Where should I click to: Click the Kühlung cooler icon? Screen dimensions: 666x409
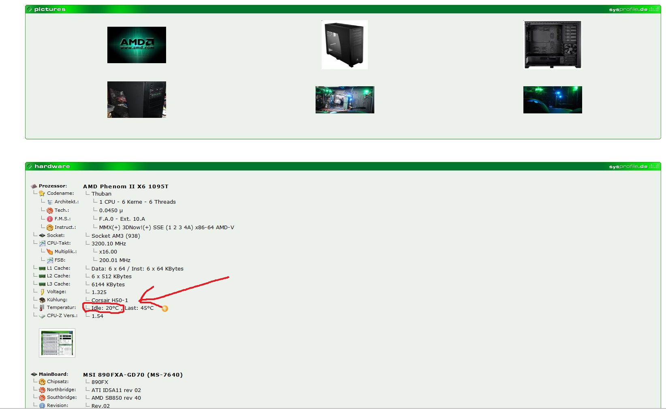click(x=42, y=300)
